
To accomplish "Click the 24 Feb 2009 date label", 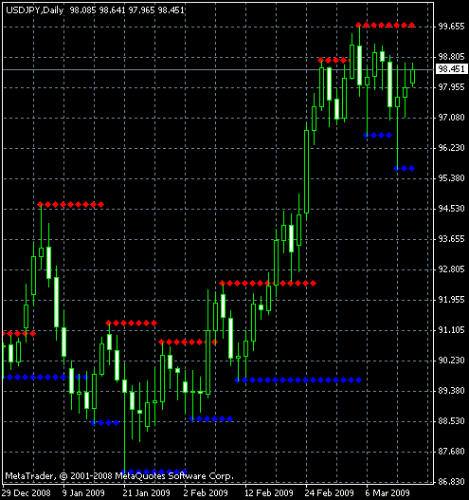I will click(329, 493).
